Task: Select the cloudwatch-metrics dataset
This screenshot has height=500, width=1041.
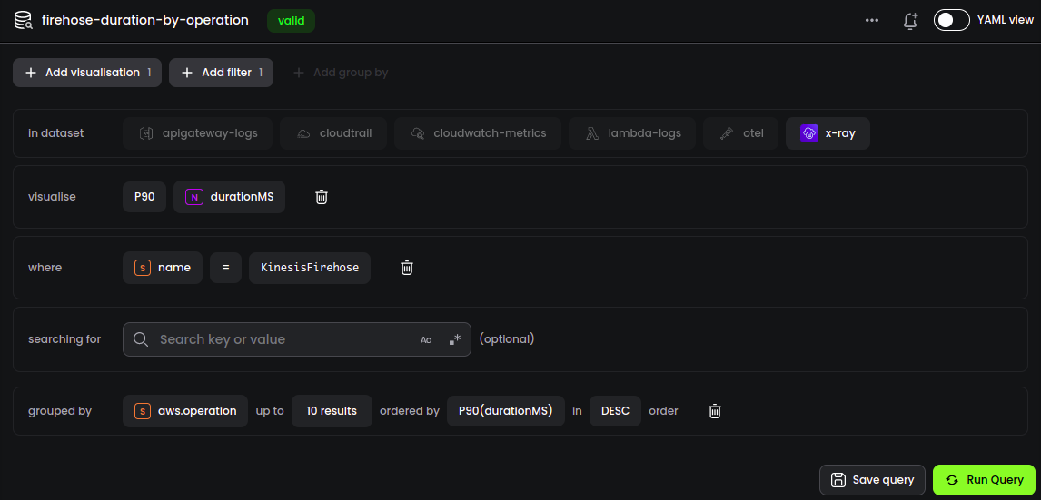Action: (478, 133)
